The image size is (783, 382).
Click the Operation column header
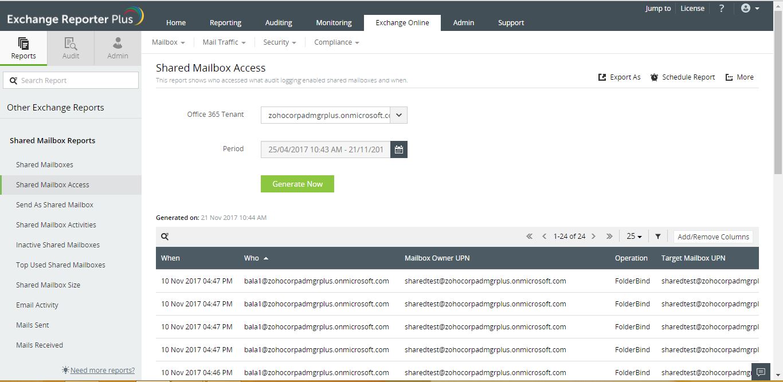[631, 258]
